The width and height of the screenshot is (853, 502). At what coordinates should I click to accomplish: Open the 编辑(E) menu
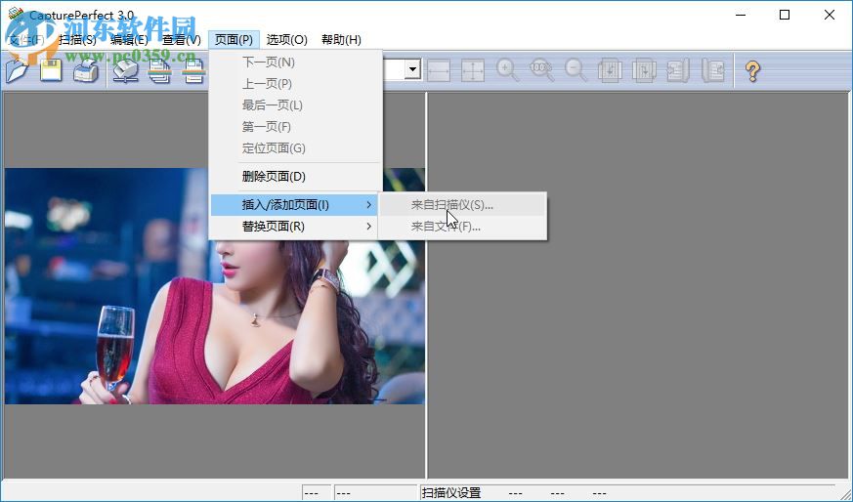click(130, 40)
